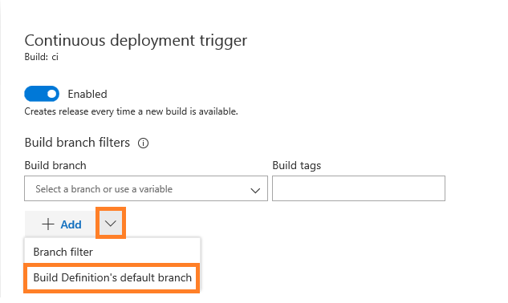Select Build Definition's default branch
This screenshot has width=508, height=303.
pos(112,277)
